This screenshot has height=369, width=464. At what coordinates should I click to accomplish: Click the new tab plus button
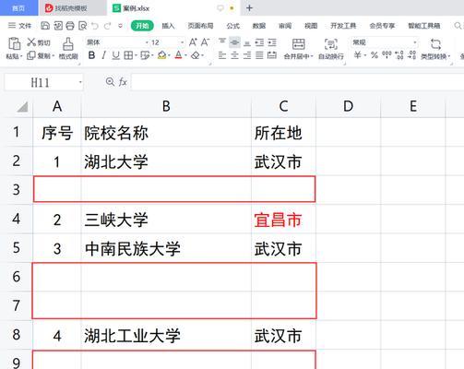249,8
